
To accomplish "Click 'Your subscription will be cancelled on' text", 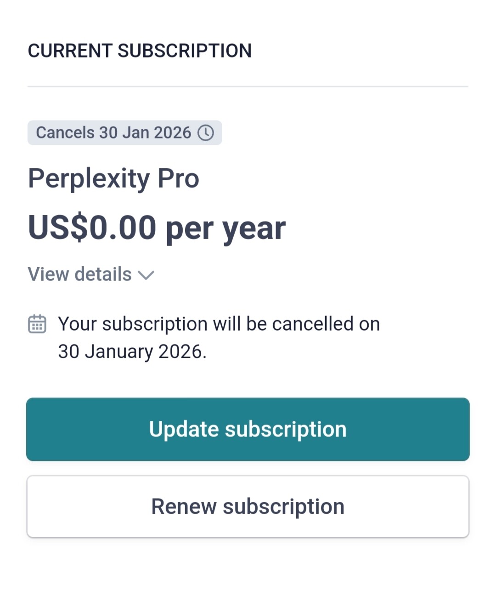I will 219,324.
